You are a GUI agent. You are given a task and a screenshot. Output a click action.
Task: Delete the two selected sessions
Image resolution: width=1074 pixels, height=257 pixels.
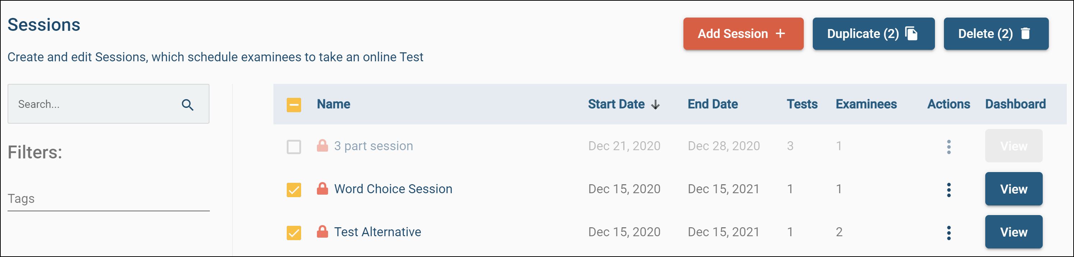tap(996, 34)
